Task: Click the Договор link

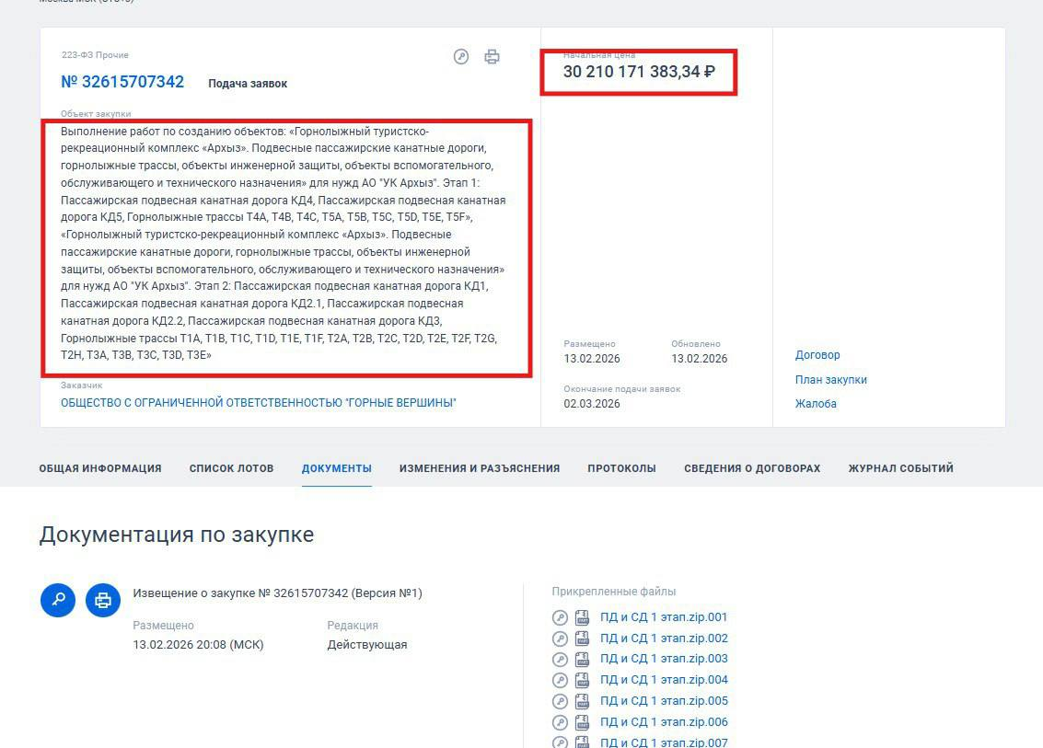Action: (x=817, y=355)
